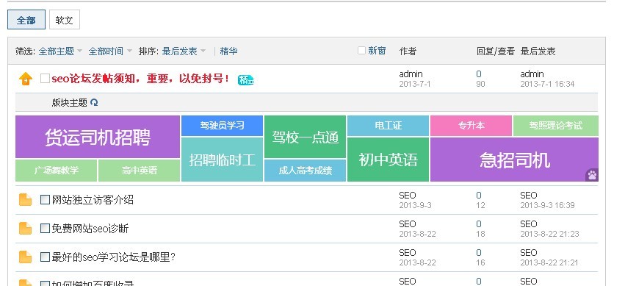Expand the 全部时间 filter dropdown
The width and height of the screenshot is (625, 286).
(x=110, y=51)
